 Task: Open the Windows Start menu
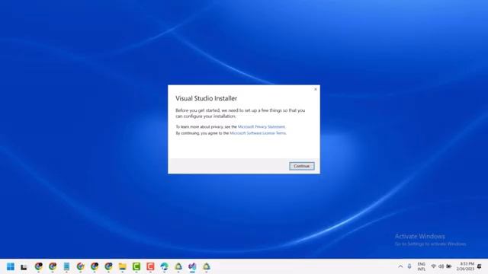coord(11,266)
